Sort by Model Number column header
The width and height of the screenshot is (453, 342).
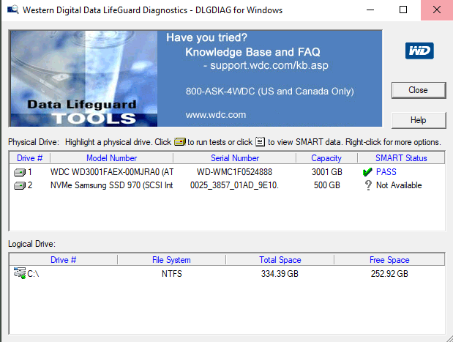click(111, 158)
